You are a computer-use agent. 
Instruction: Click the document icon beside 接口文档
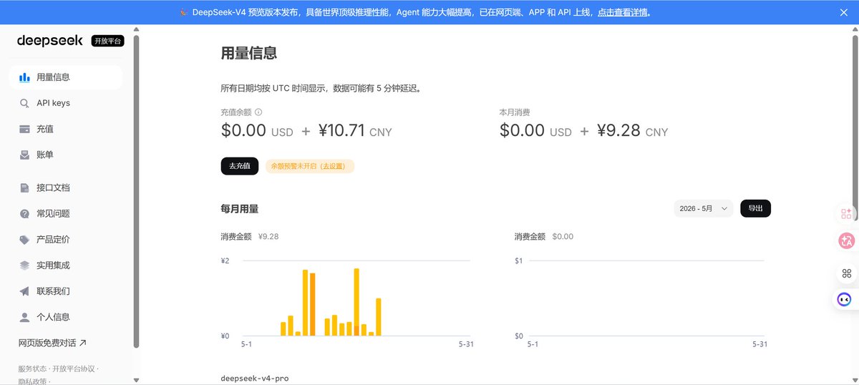pos(24,187)
